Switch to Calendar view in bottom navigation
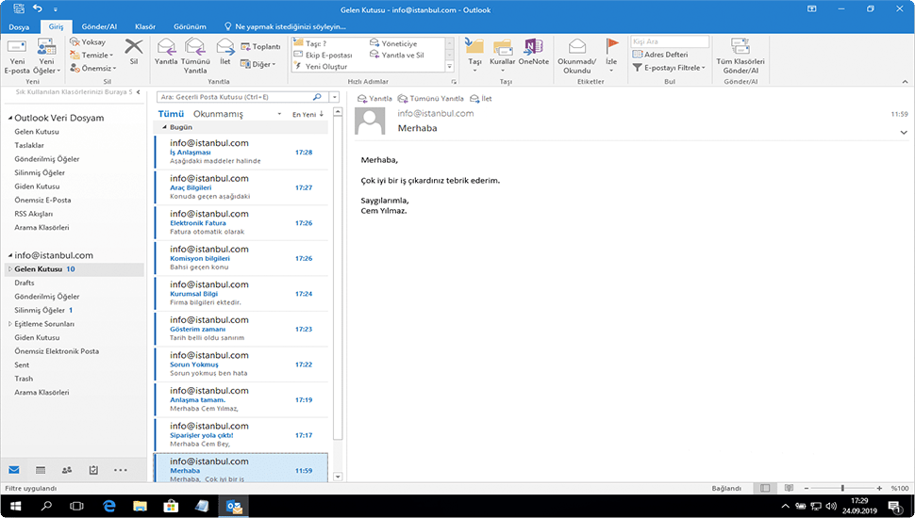Screen dimensions: 915x518 41,469
